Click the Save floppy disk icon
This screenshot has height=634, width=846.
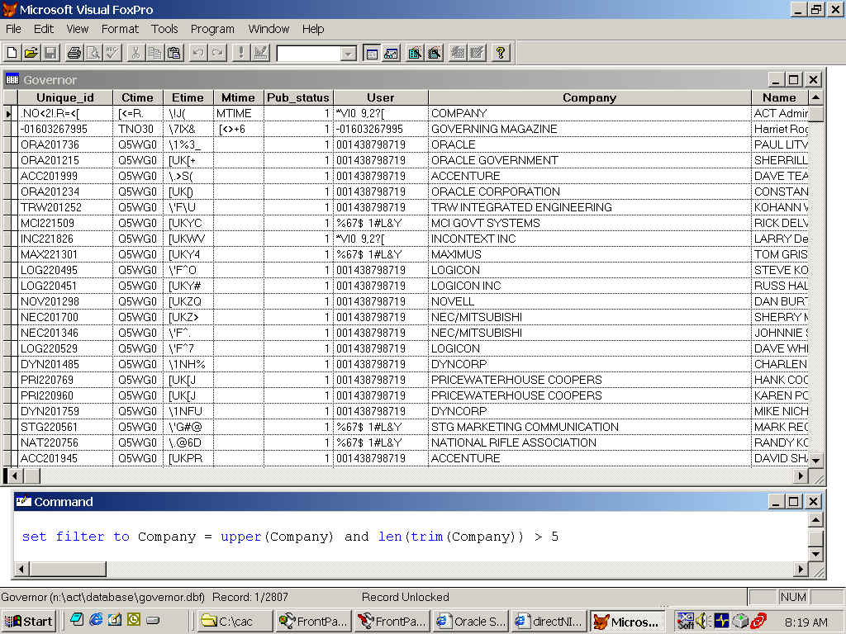click(x=50, y=53)
